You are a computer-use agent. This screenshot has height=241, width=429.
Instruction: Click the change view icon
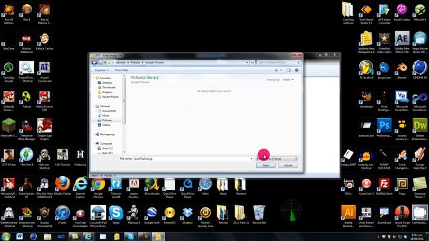[x=277, y=70]
